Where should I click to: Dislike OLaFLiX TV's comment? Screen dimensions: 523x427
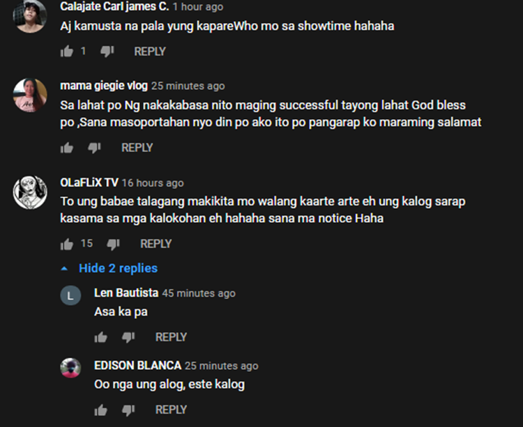tap(114, 244)
